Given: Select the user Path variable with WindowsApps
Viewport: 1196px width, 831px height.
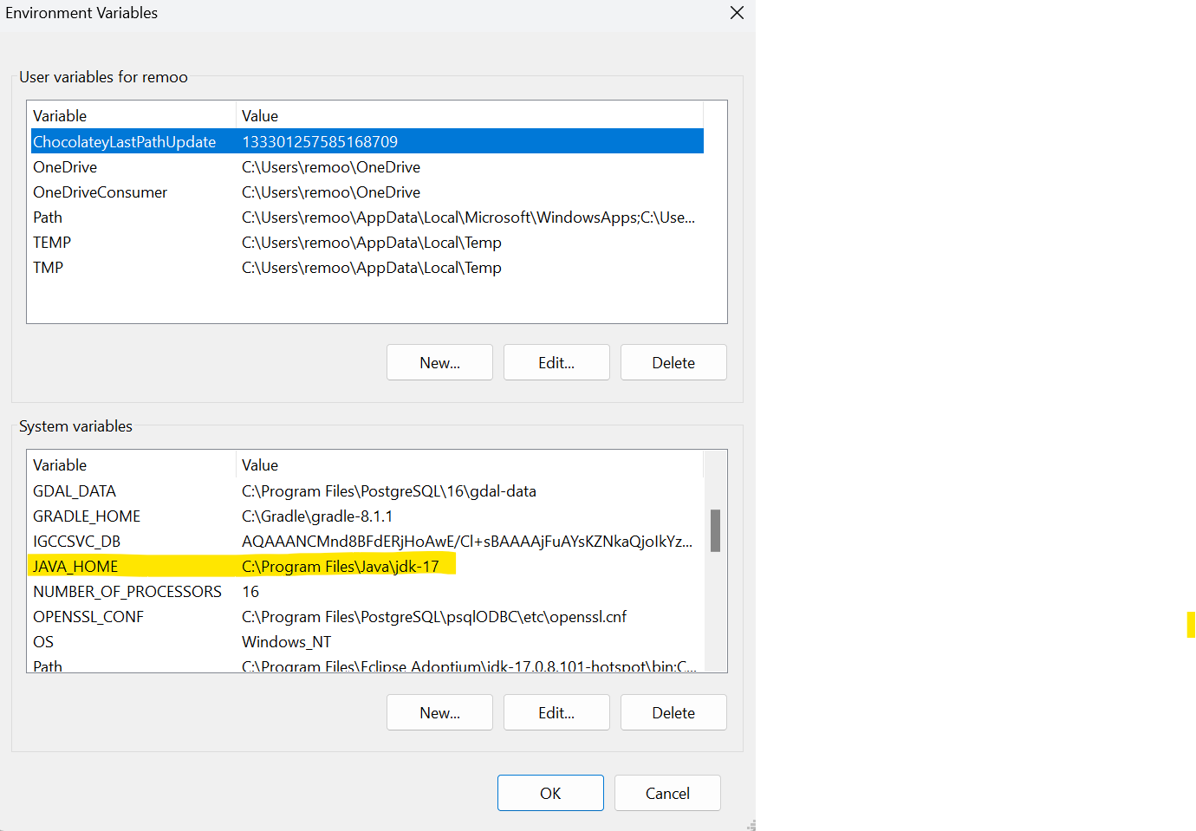Looking at the screenshot, I should [x=367, y=217].
